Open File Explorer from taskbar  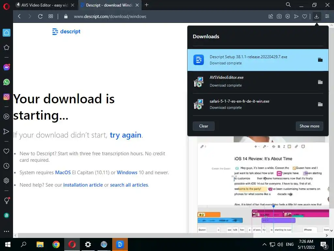(x=40, y=244)
